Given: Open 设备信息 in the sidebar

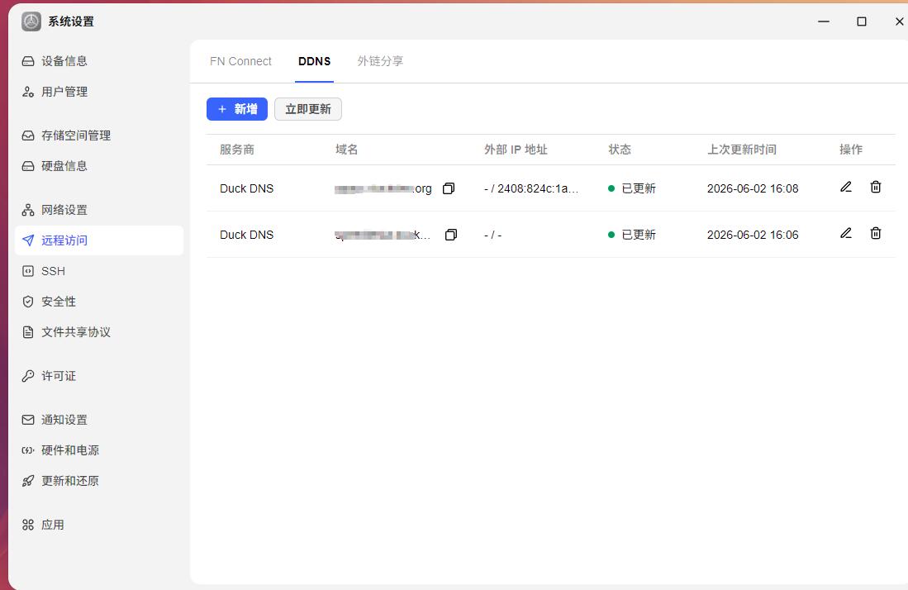Looking at the screenshot, I should point(98,61).
